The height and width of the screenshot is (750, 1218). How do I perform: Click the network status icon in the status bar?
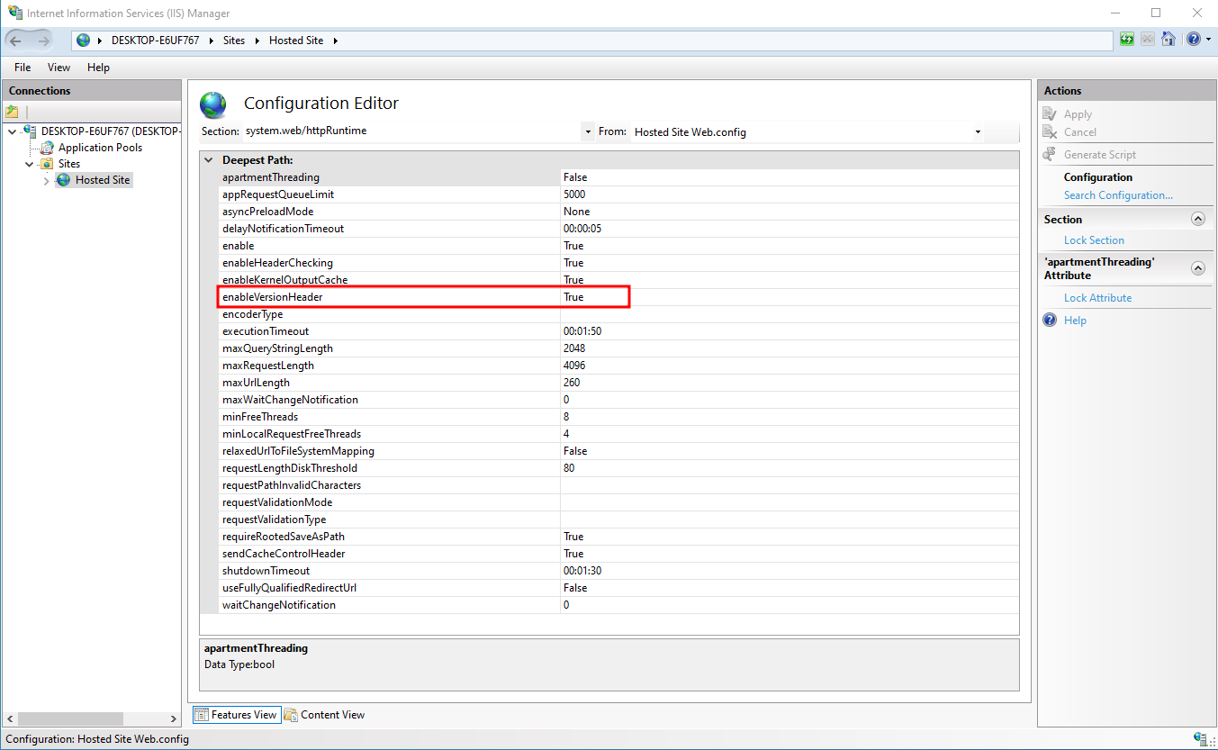1198,737
